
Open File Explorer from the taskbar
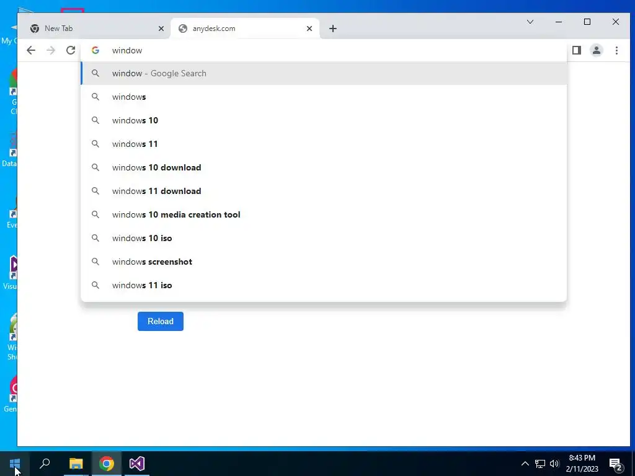[76, 464]
